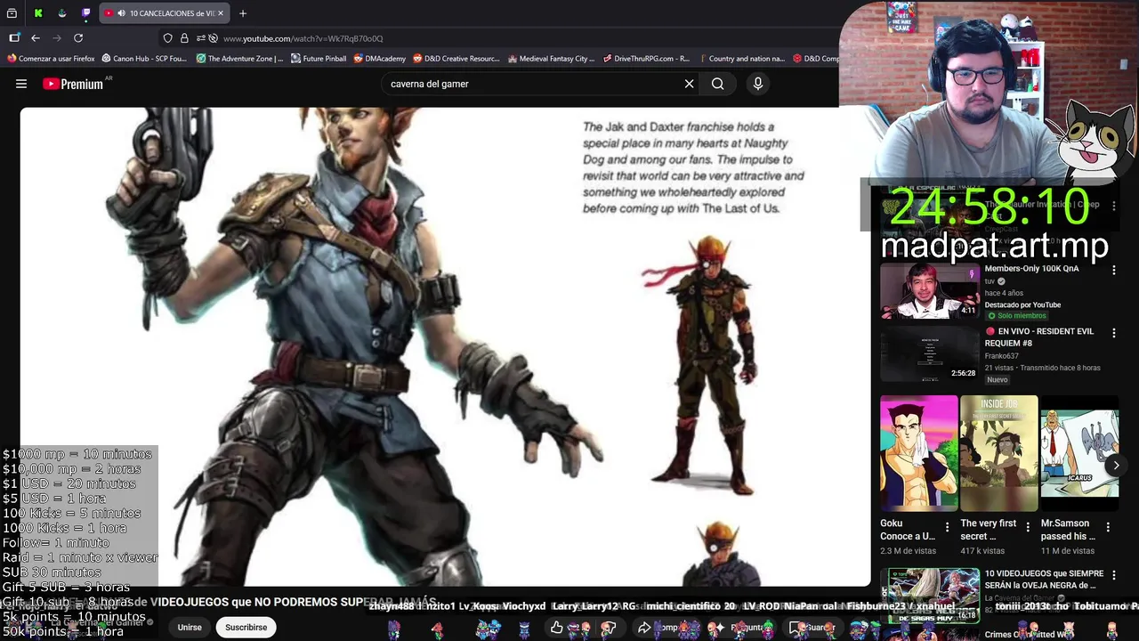
Task: Clear the search box with the X
Action: point(689,84)
